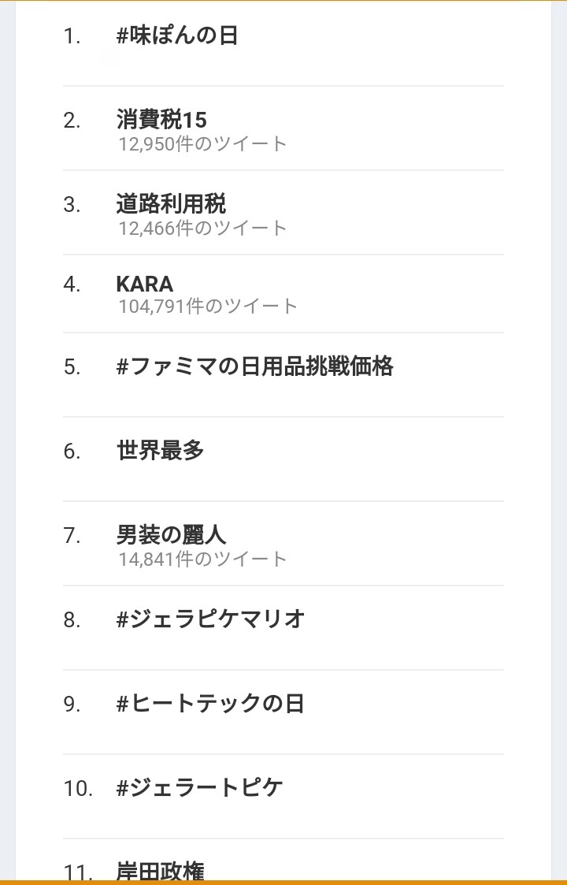Click rank number 1 beside #味ぽんの日
Screen dimensions: 567x885
pyautogui.click(x=72, y=37)
